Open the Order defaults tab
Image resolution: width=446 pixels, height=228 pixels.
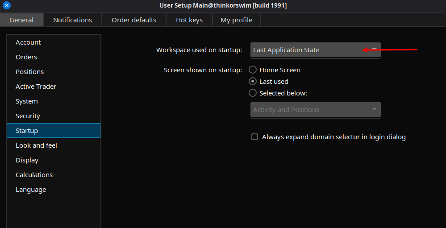pos(134,20)
